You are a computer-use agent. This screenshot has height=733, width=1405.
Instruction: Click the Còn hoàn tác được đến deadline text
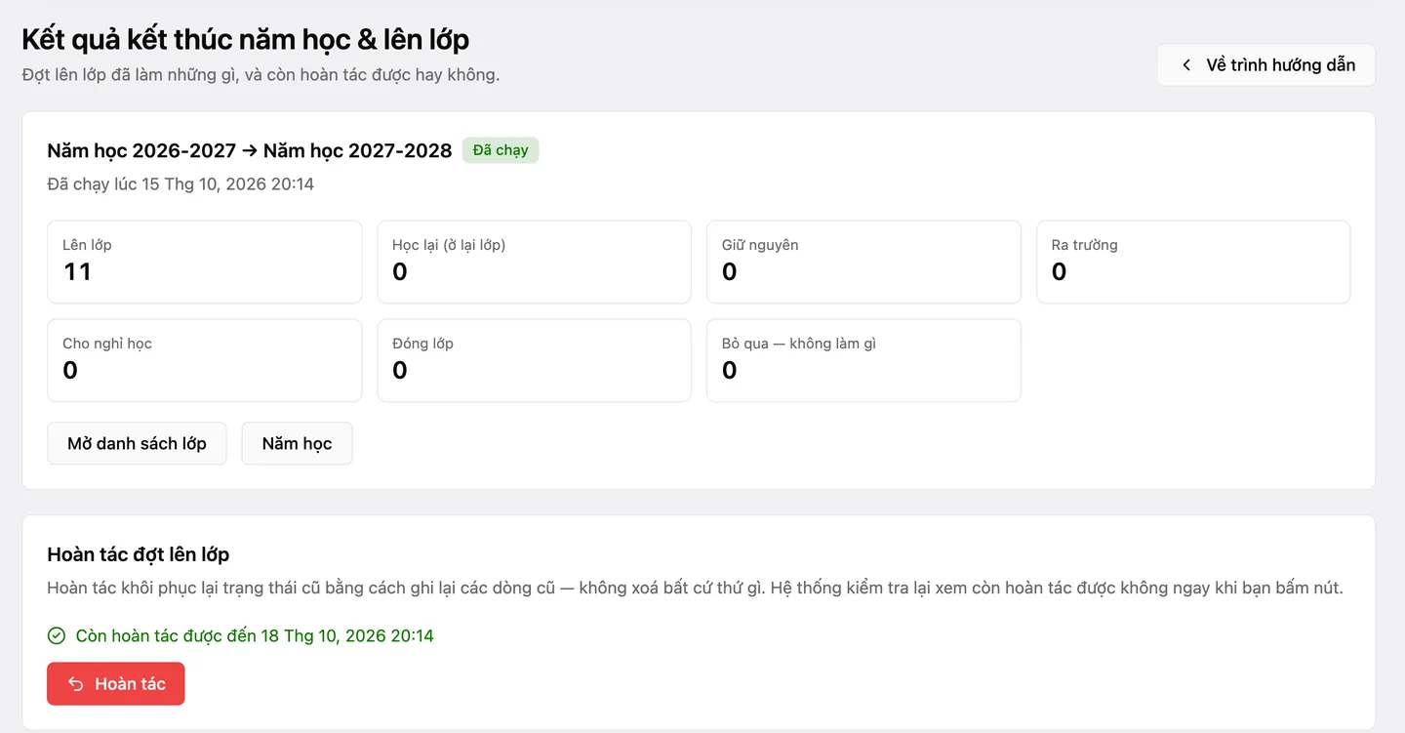coord(255,636)
